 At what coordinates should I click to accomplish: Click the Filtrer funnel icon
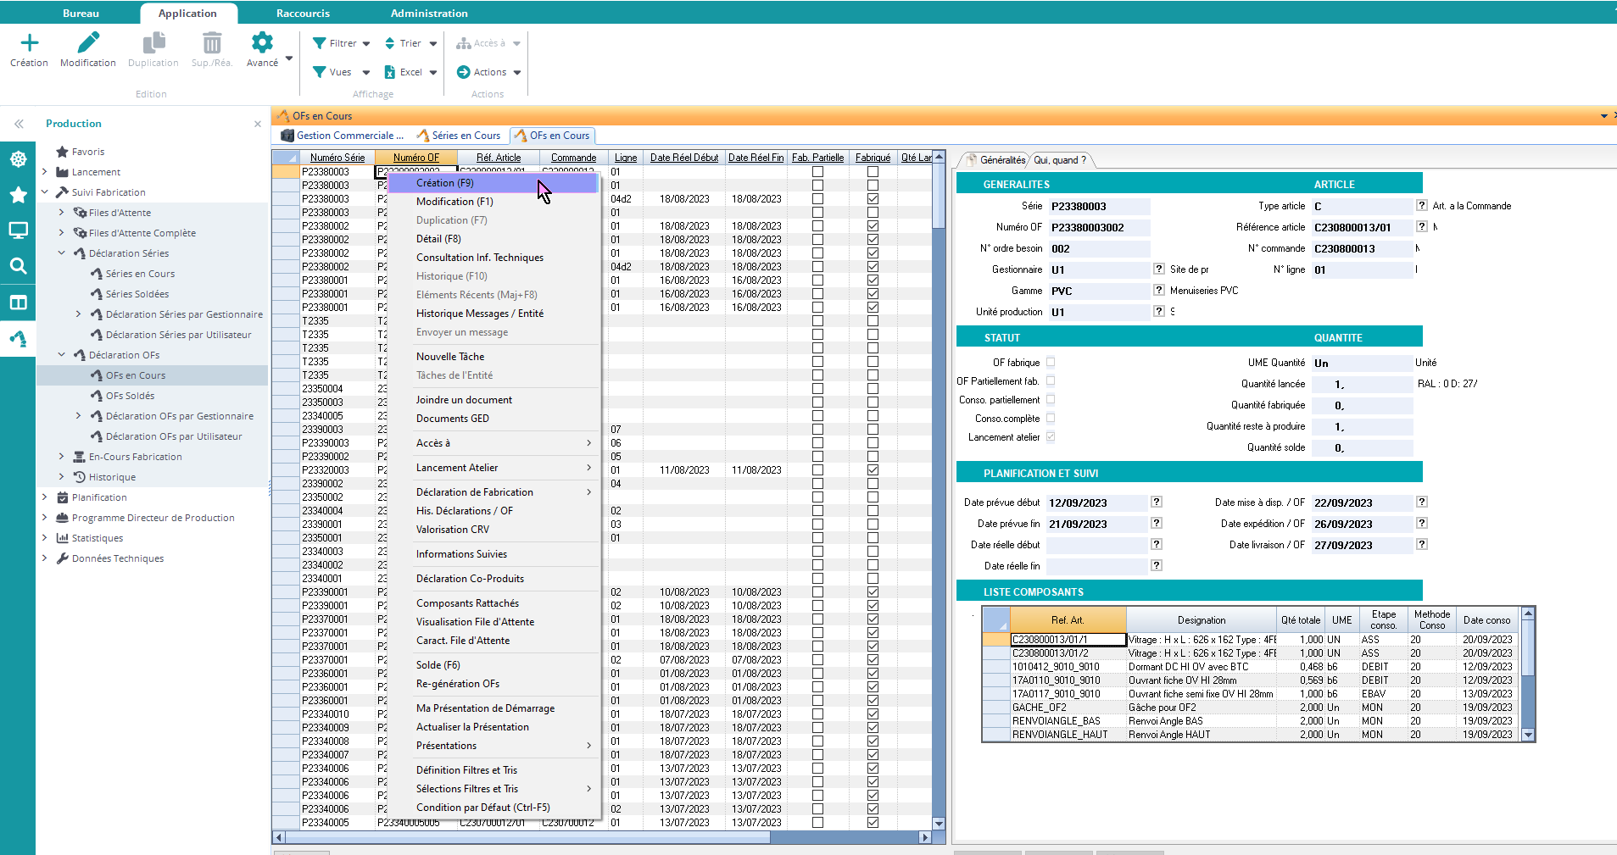click(320, 43)
